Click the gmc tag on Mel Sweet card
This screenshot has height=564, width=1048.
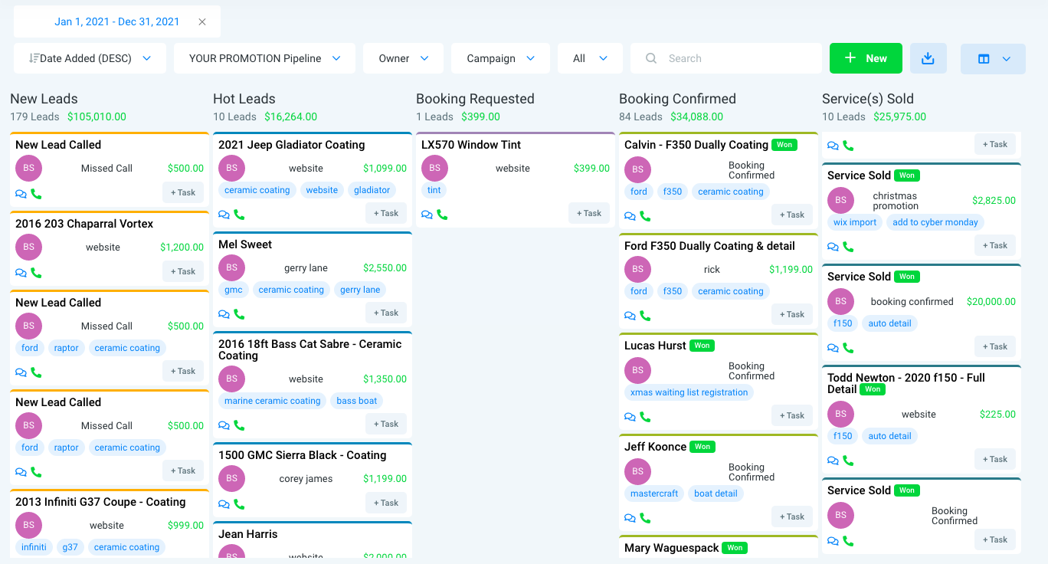(234, 290)
